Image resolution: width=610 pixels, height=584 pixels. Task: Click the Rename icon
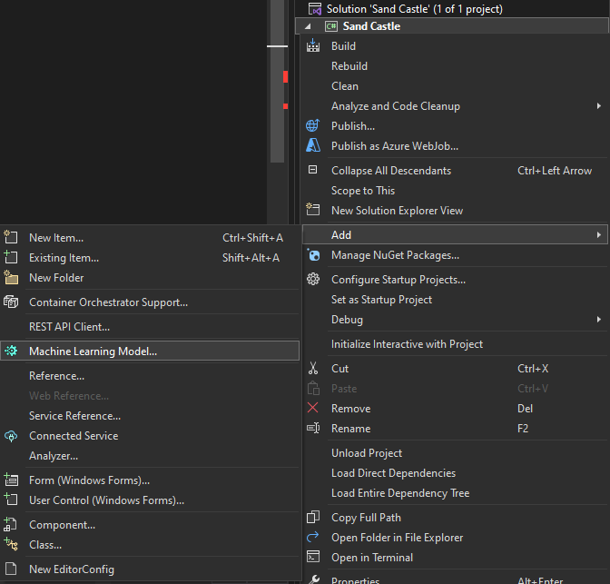[313, 429]
